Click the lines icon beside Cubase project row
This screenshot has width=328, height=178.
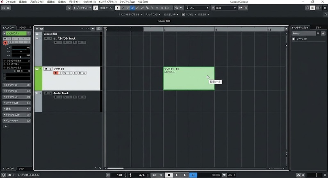click(x=37, y=34)
